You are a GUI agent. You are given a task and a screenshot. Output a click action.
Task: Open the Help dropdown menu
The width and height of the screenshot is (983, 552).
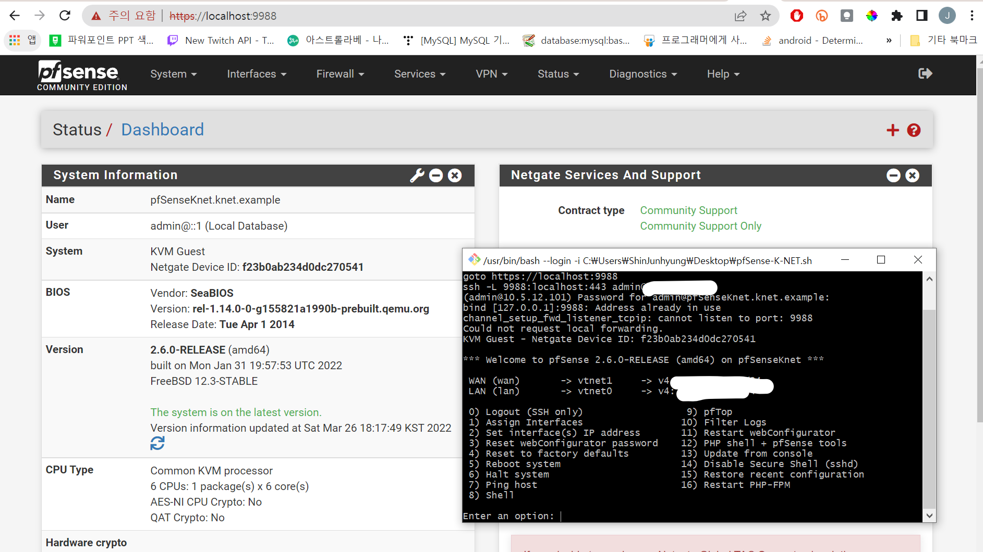click(723, 74)
